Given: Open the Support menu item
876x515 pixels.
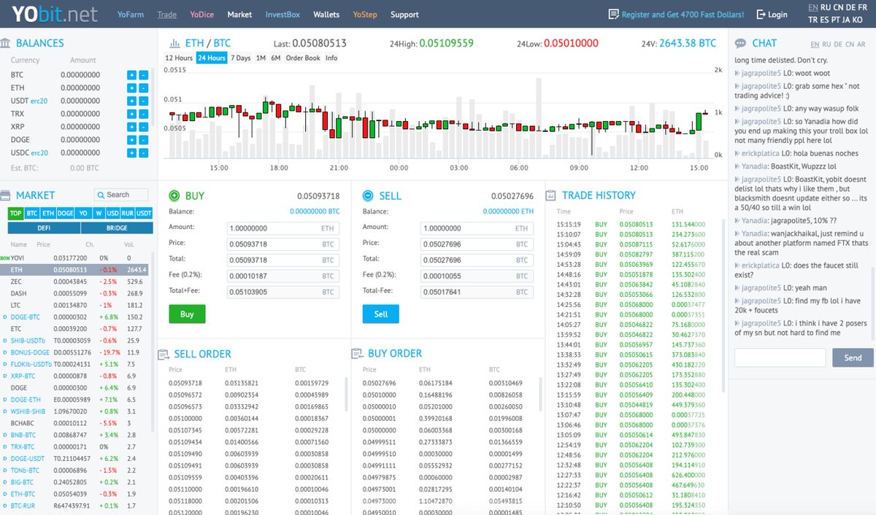Looking at the screenshot, I should pos(404,15).
